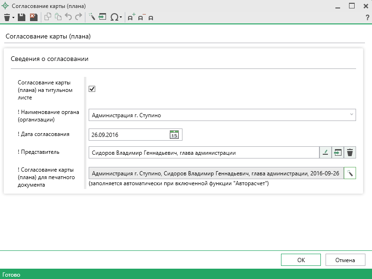The width and height of the screenshot is (372, 279).
Task: Reset font size with plain A icon
Action: [x=151, y=18]
